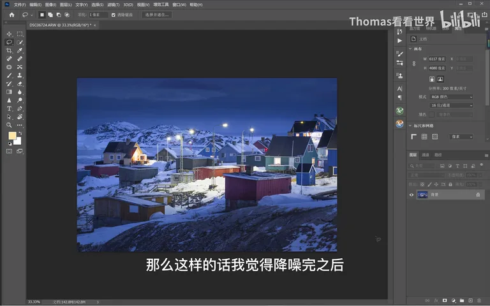Toggle lock all for layer

tap(450, 184)
